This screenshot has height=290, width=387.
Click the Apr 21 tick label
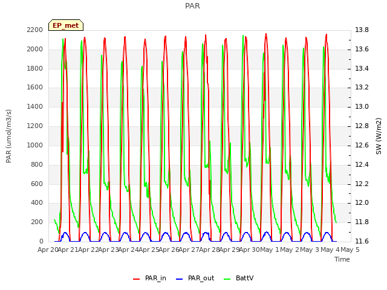68,250
